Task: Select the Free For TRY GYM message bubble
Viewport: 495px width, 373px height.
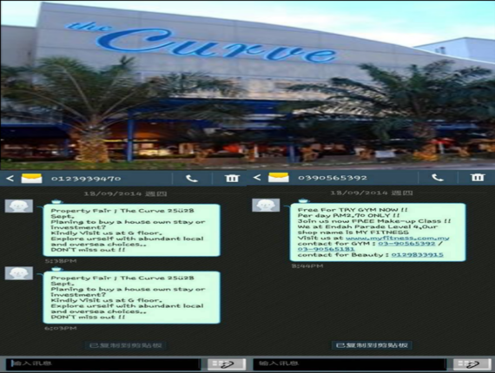Action: point(378,232)
